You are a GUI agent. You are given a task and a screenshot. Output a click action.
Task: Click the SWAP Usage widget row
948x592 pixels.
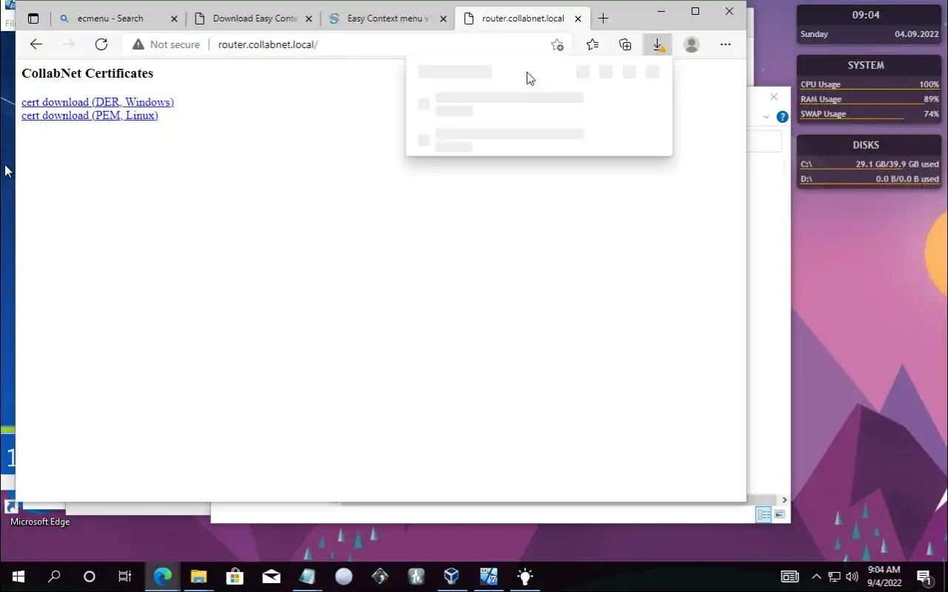click(869, 114)
